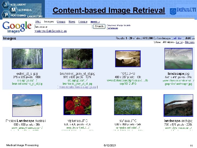This screenshot has height=148, width=197.
Task: Click slide number 11
Action: click(191, 146)
